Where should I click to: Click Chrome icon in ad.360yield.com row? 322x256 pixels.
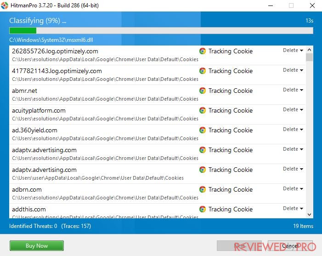point(203,130)
